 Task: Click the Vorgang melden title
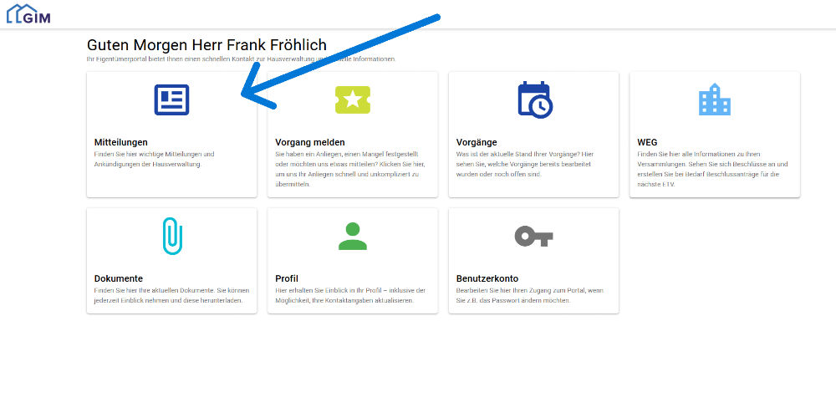(x=310, y=142)
